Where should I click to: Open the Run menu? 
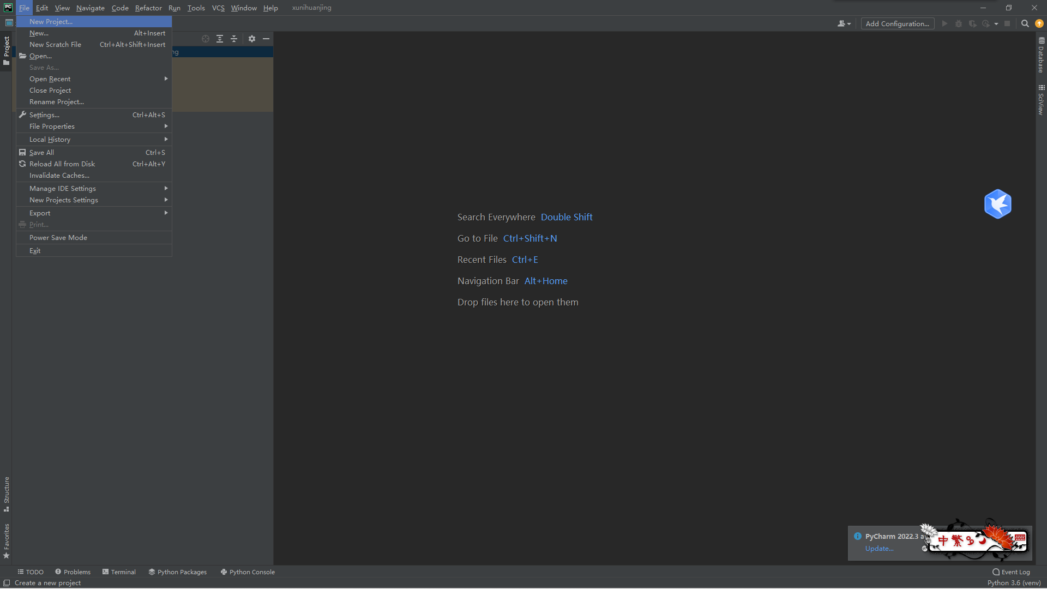[174, 8]
